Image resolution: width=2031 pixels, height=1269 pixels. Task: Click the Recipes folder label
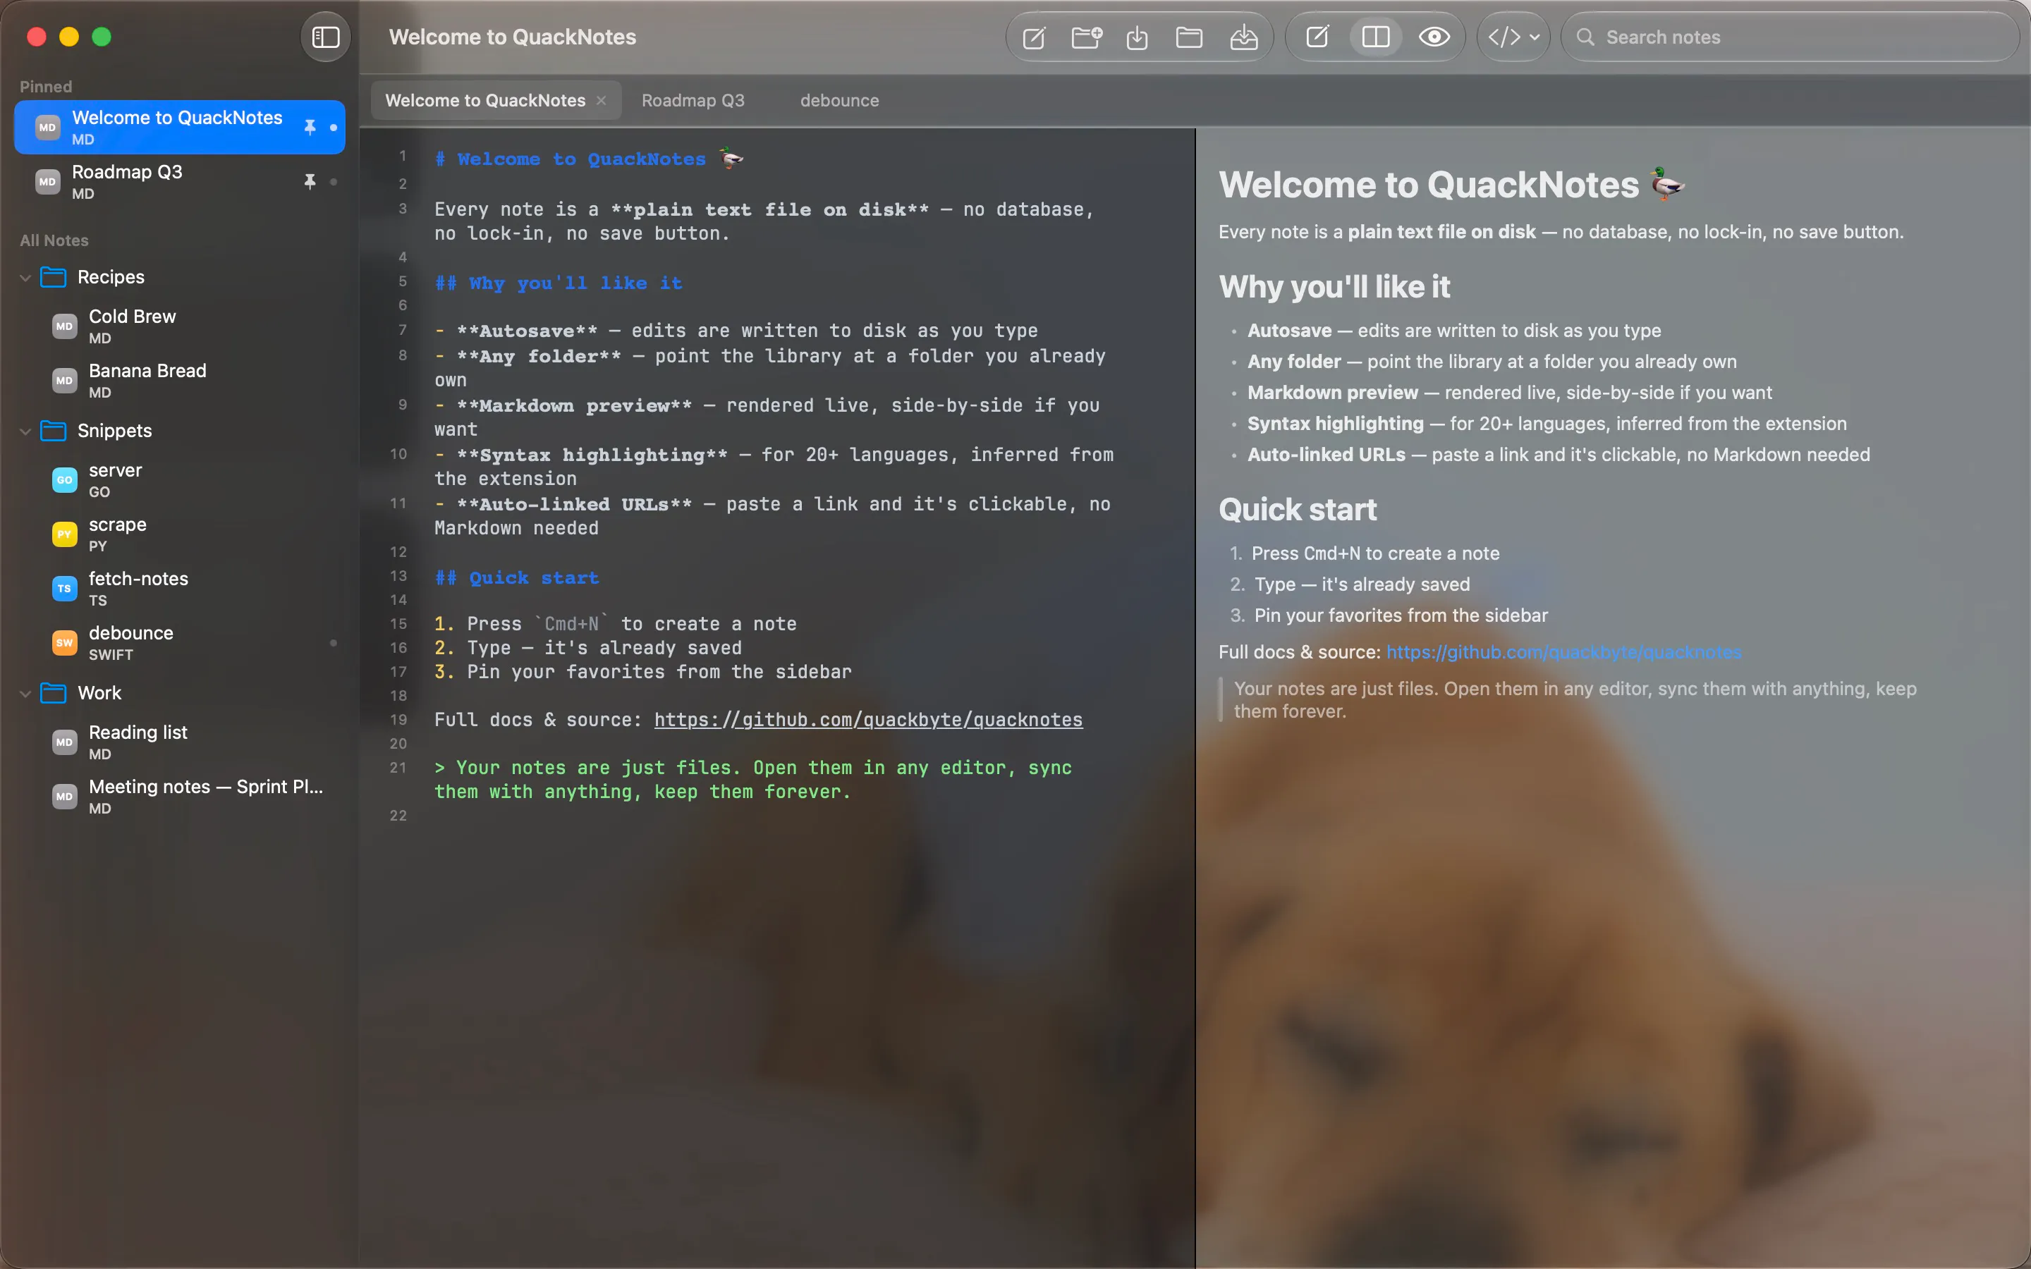coord(111,277)
